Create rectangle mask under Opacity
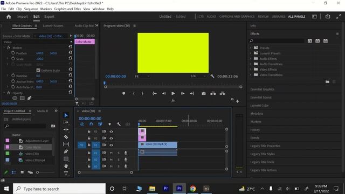Image resolution: width=345 pixels, height=194 pixels. point(22,98)
